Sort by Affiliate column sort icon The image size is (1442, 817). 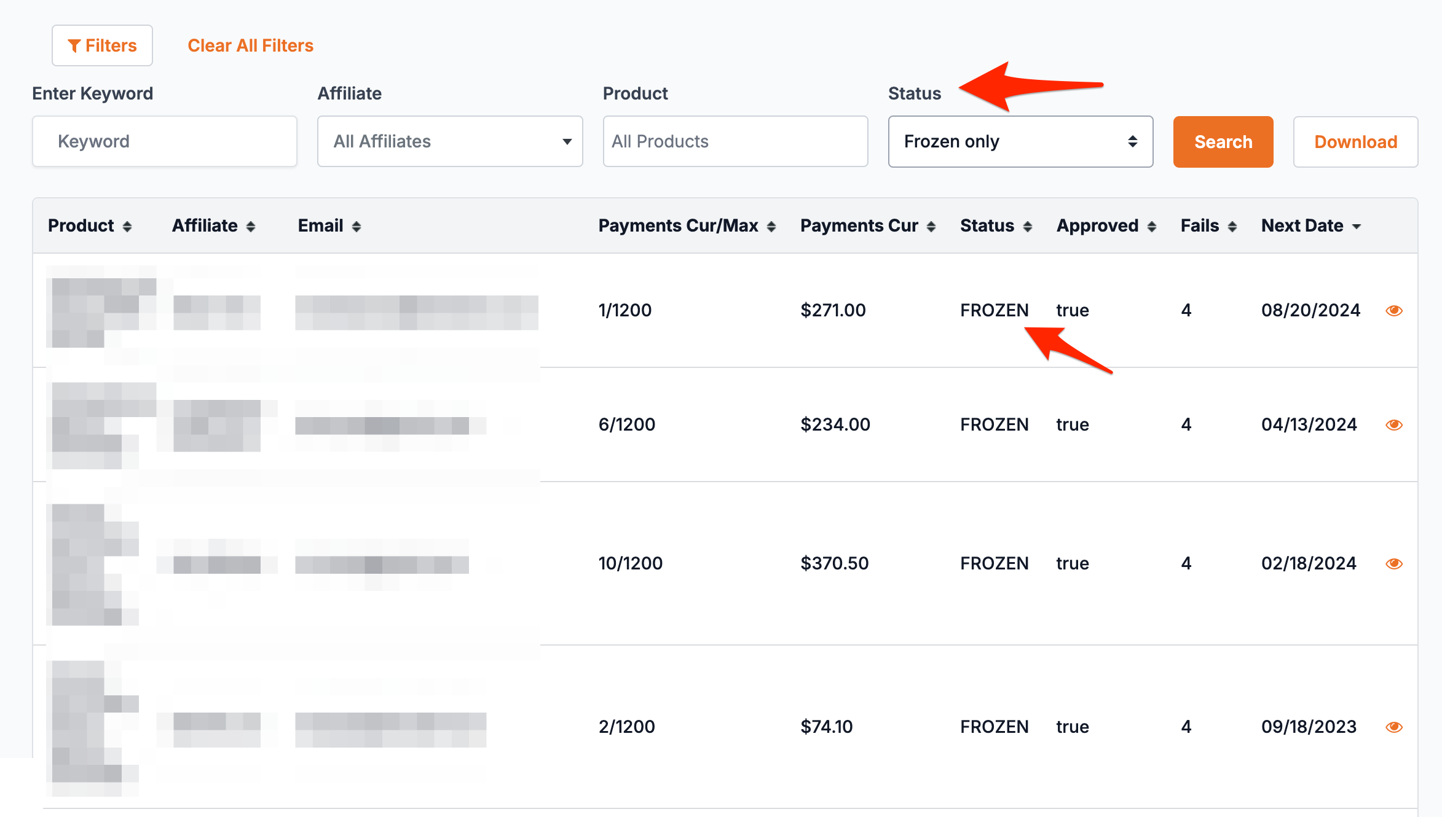pos(251,227)
